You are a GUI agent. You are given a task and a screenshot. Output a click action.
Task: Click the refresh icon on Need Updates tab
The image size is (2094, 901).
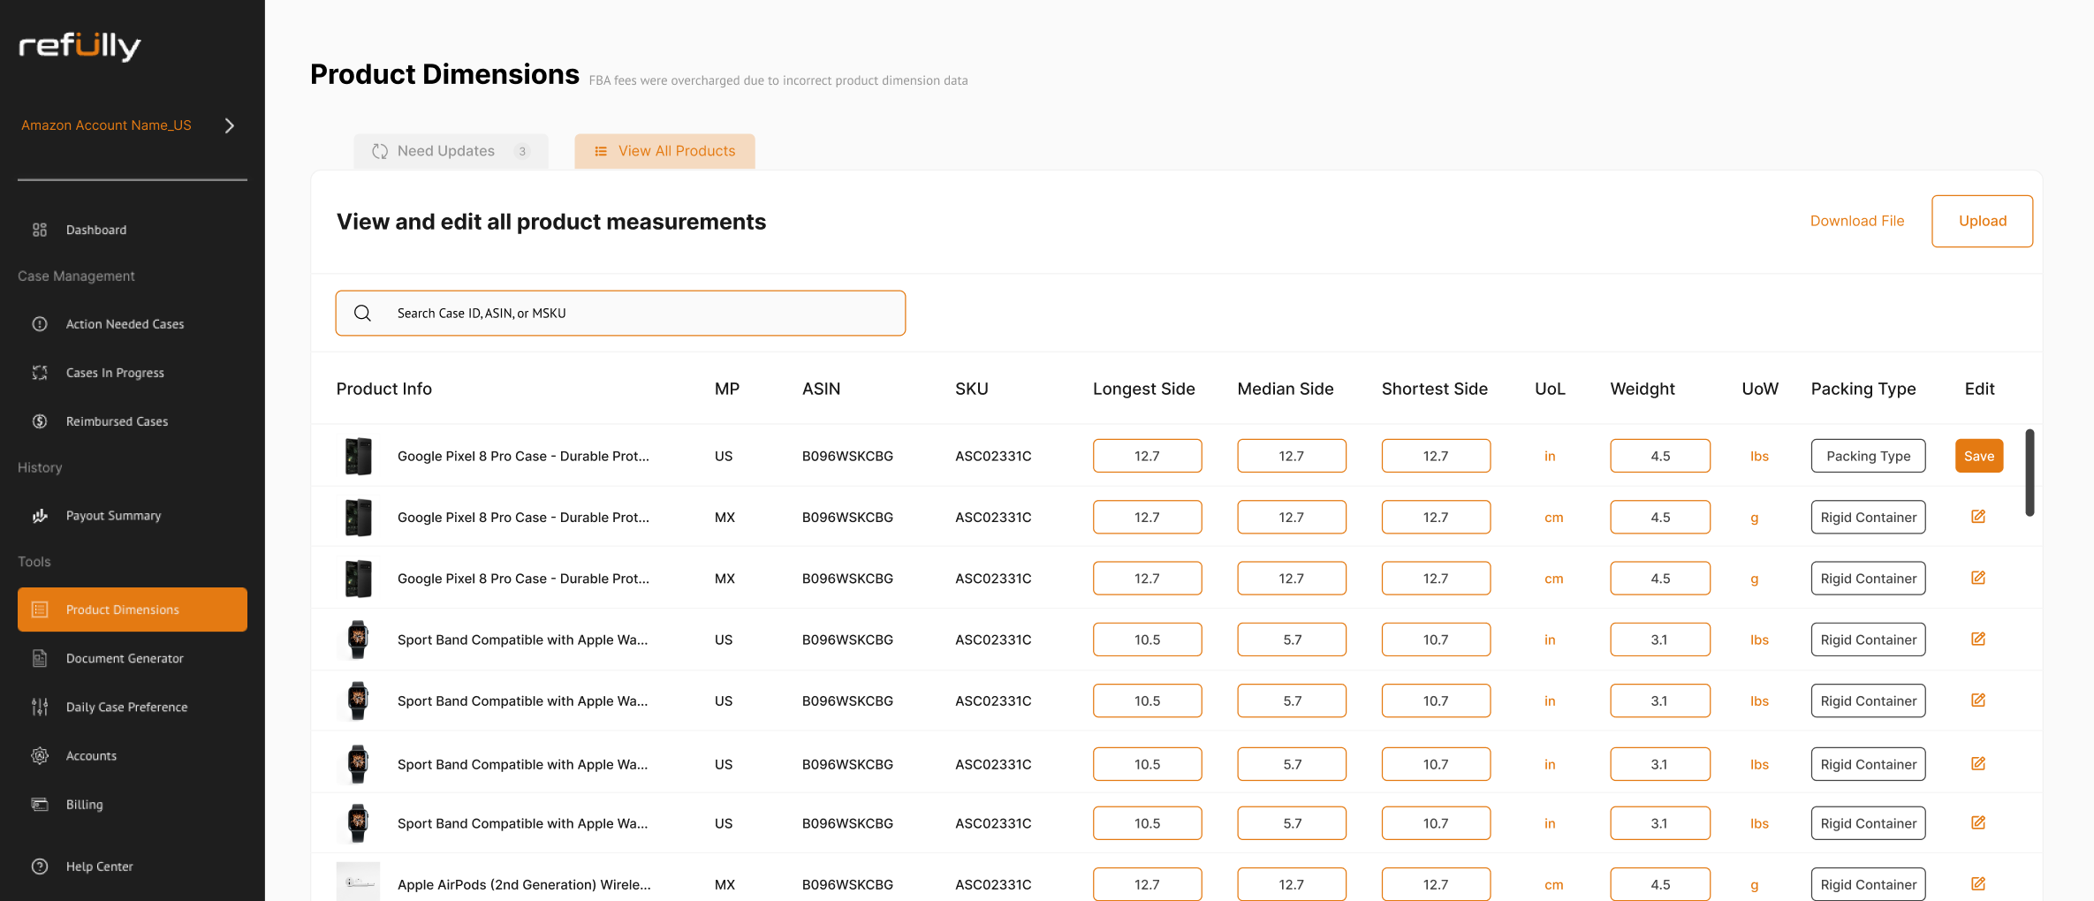380,151
